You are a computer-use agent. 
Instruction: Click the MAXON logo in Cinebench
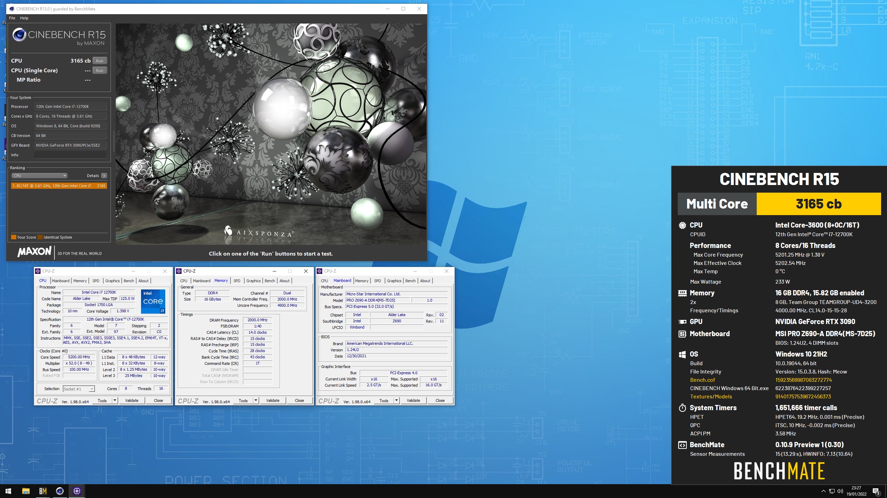coord(34,251)
